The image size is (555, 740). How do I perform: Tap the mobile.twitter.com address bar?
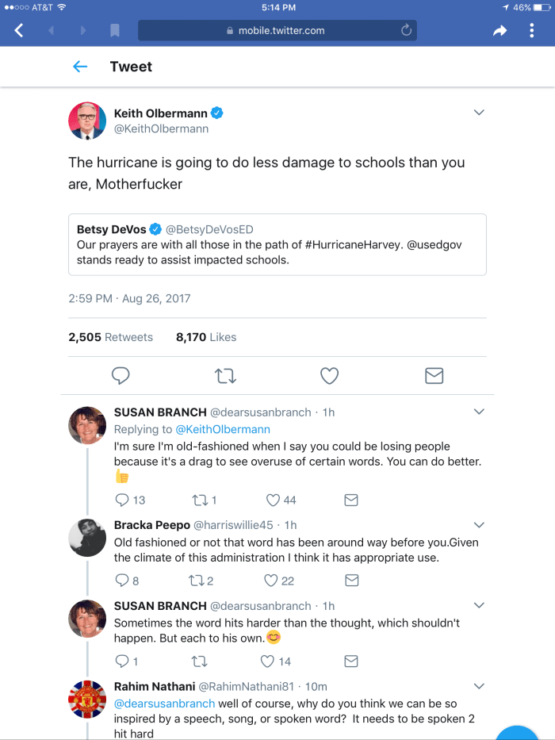pyautogui.click(x=276, y=31)
